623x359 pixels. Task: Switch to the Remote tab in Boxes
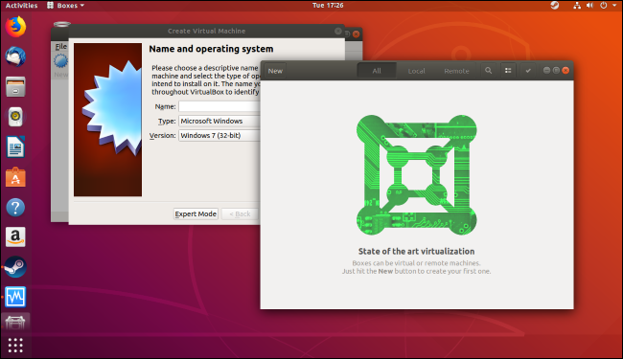click(456, 71)
